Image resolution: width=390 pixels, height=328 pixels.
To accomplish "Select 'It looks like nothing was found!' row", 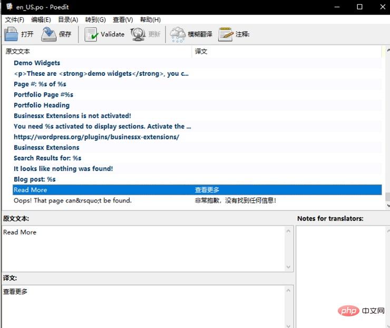I will pos(197,168).
